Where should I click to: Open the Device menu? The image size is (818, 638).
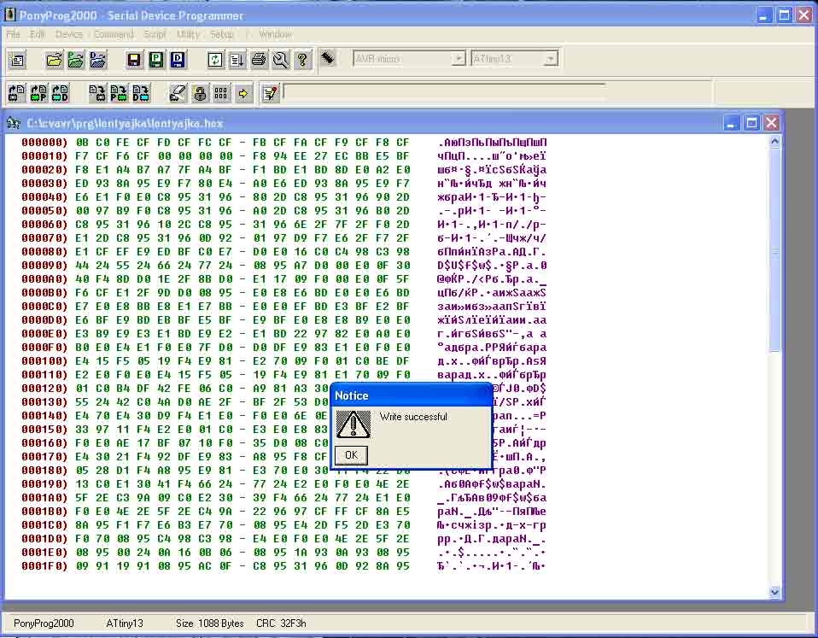tap(69, 34)
